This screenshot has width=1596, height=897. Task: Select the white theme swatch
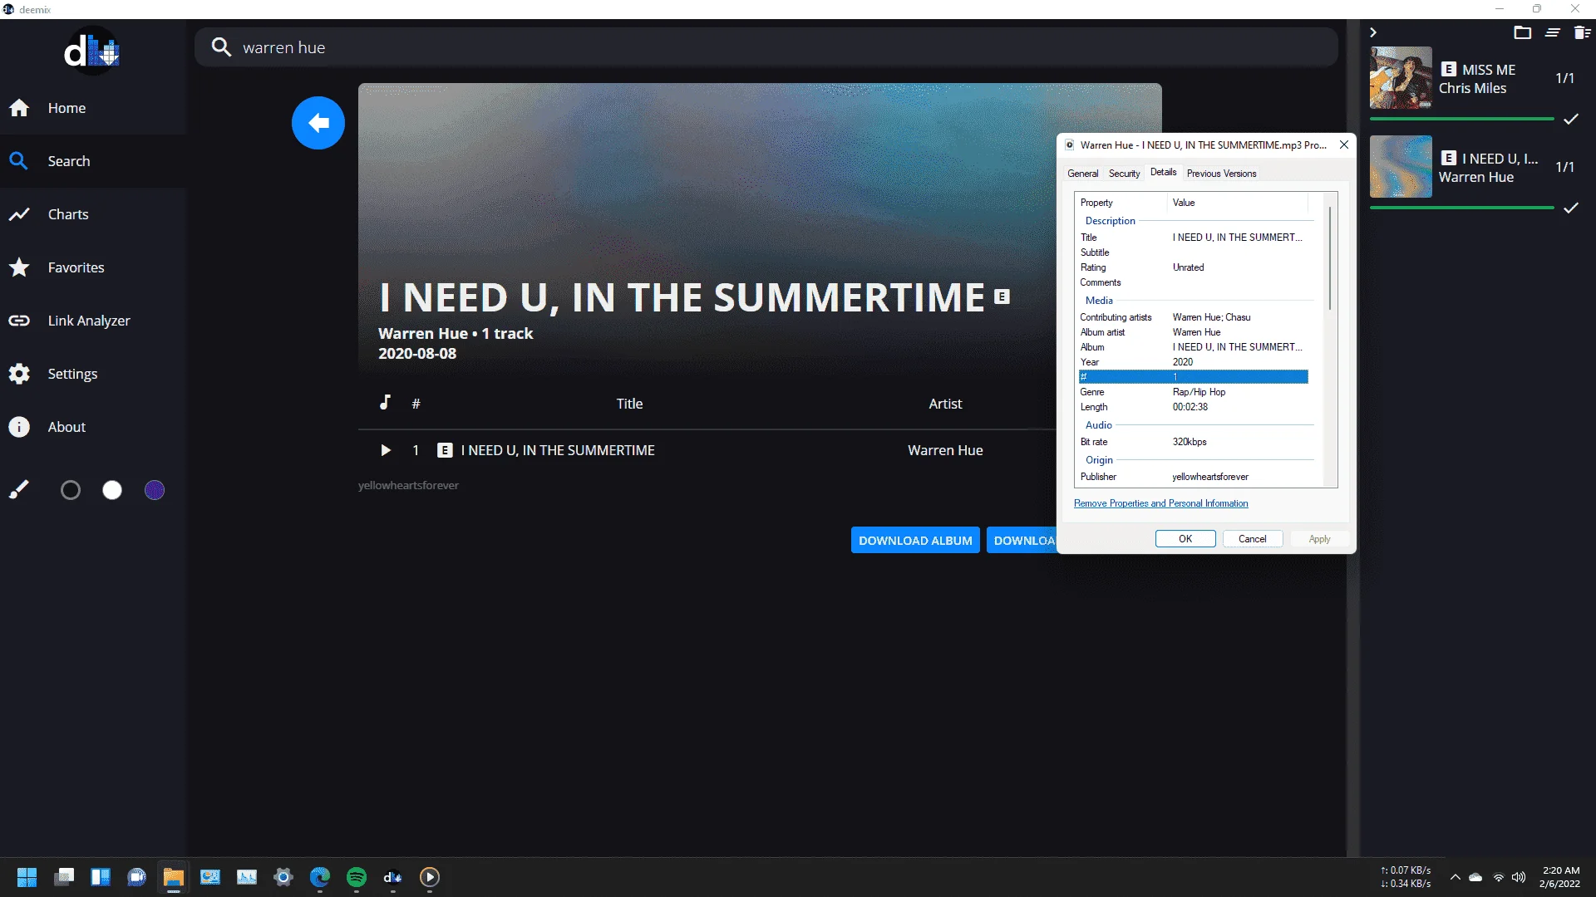pos(112,490)
